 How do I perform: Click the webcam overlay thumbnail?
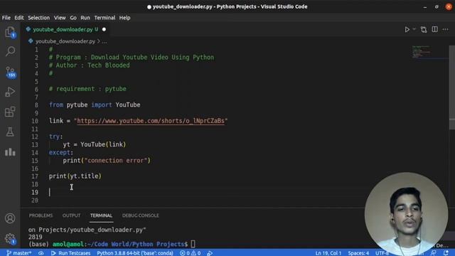pos(406,213)
